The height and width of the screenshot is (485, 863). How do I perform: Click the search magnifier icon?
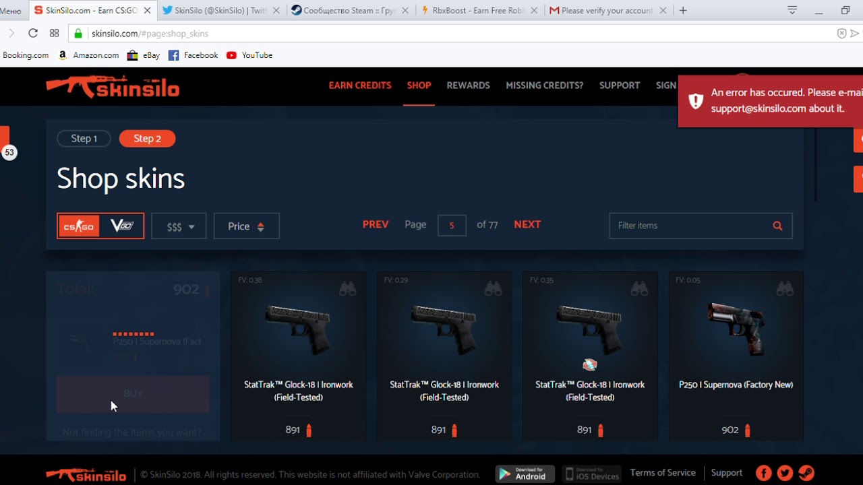[777, 226]
